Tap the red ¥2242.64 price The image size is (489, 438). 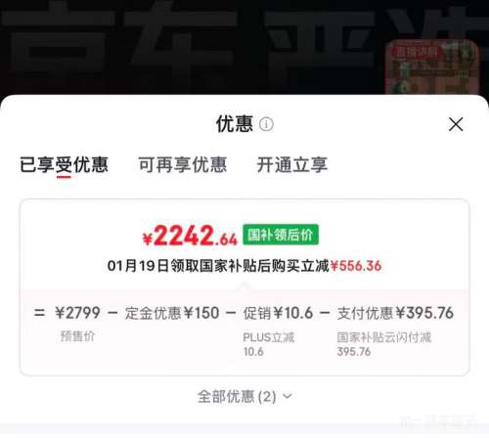tap(190, 236)
